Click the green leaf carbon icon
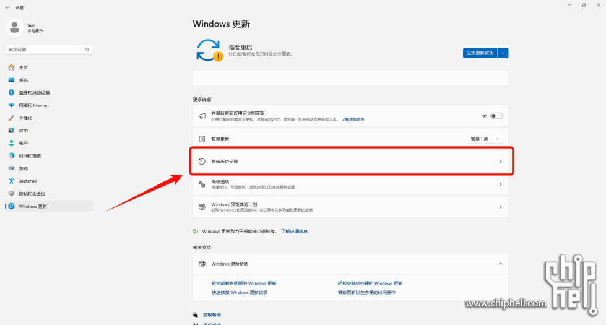Screen dimensions: 606x325 point(195,231)
